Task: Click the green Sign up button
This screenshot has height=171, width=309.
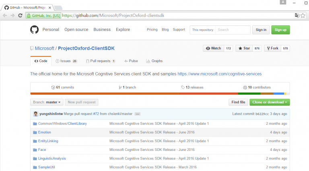Action: 280,30
